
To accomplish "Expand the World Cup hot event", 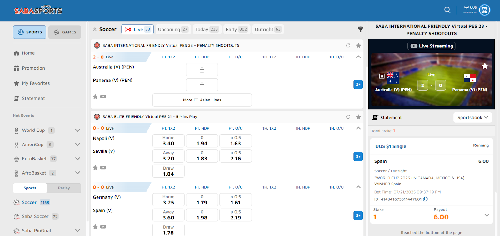I will click(77, 130).
